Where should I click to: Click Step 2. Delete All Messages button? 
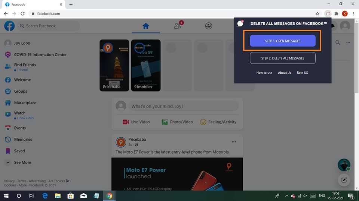[283, 58]
